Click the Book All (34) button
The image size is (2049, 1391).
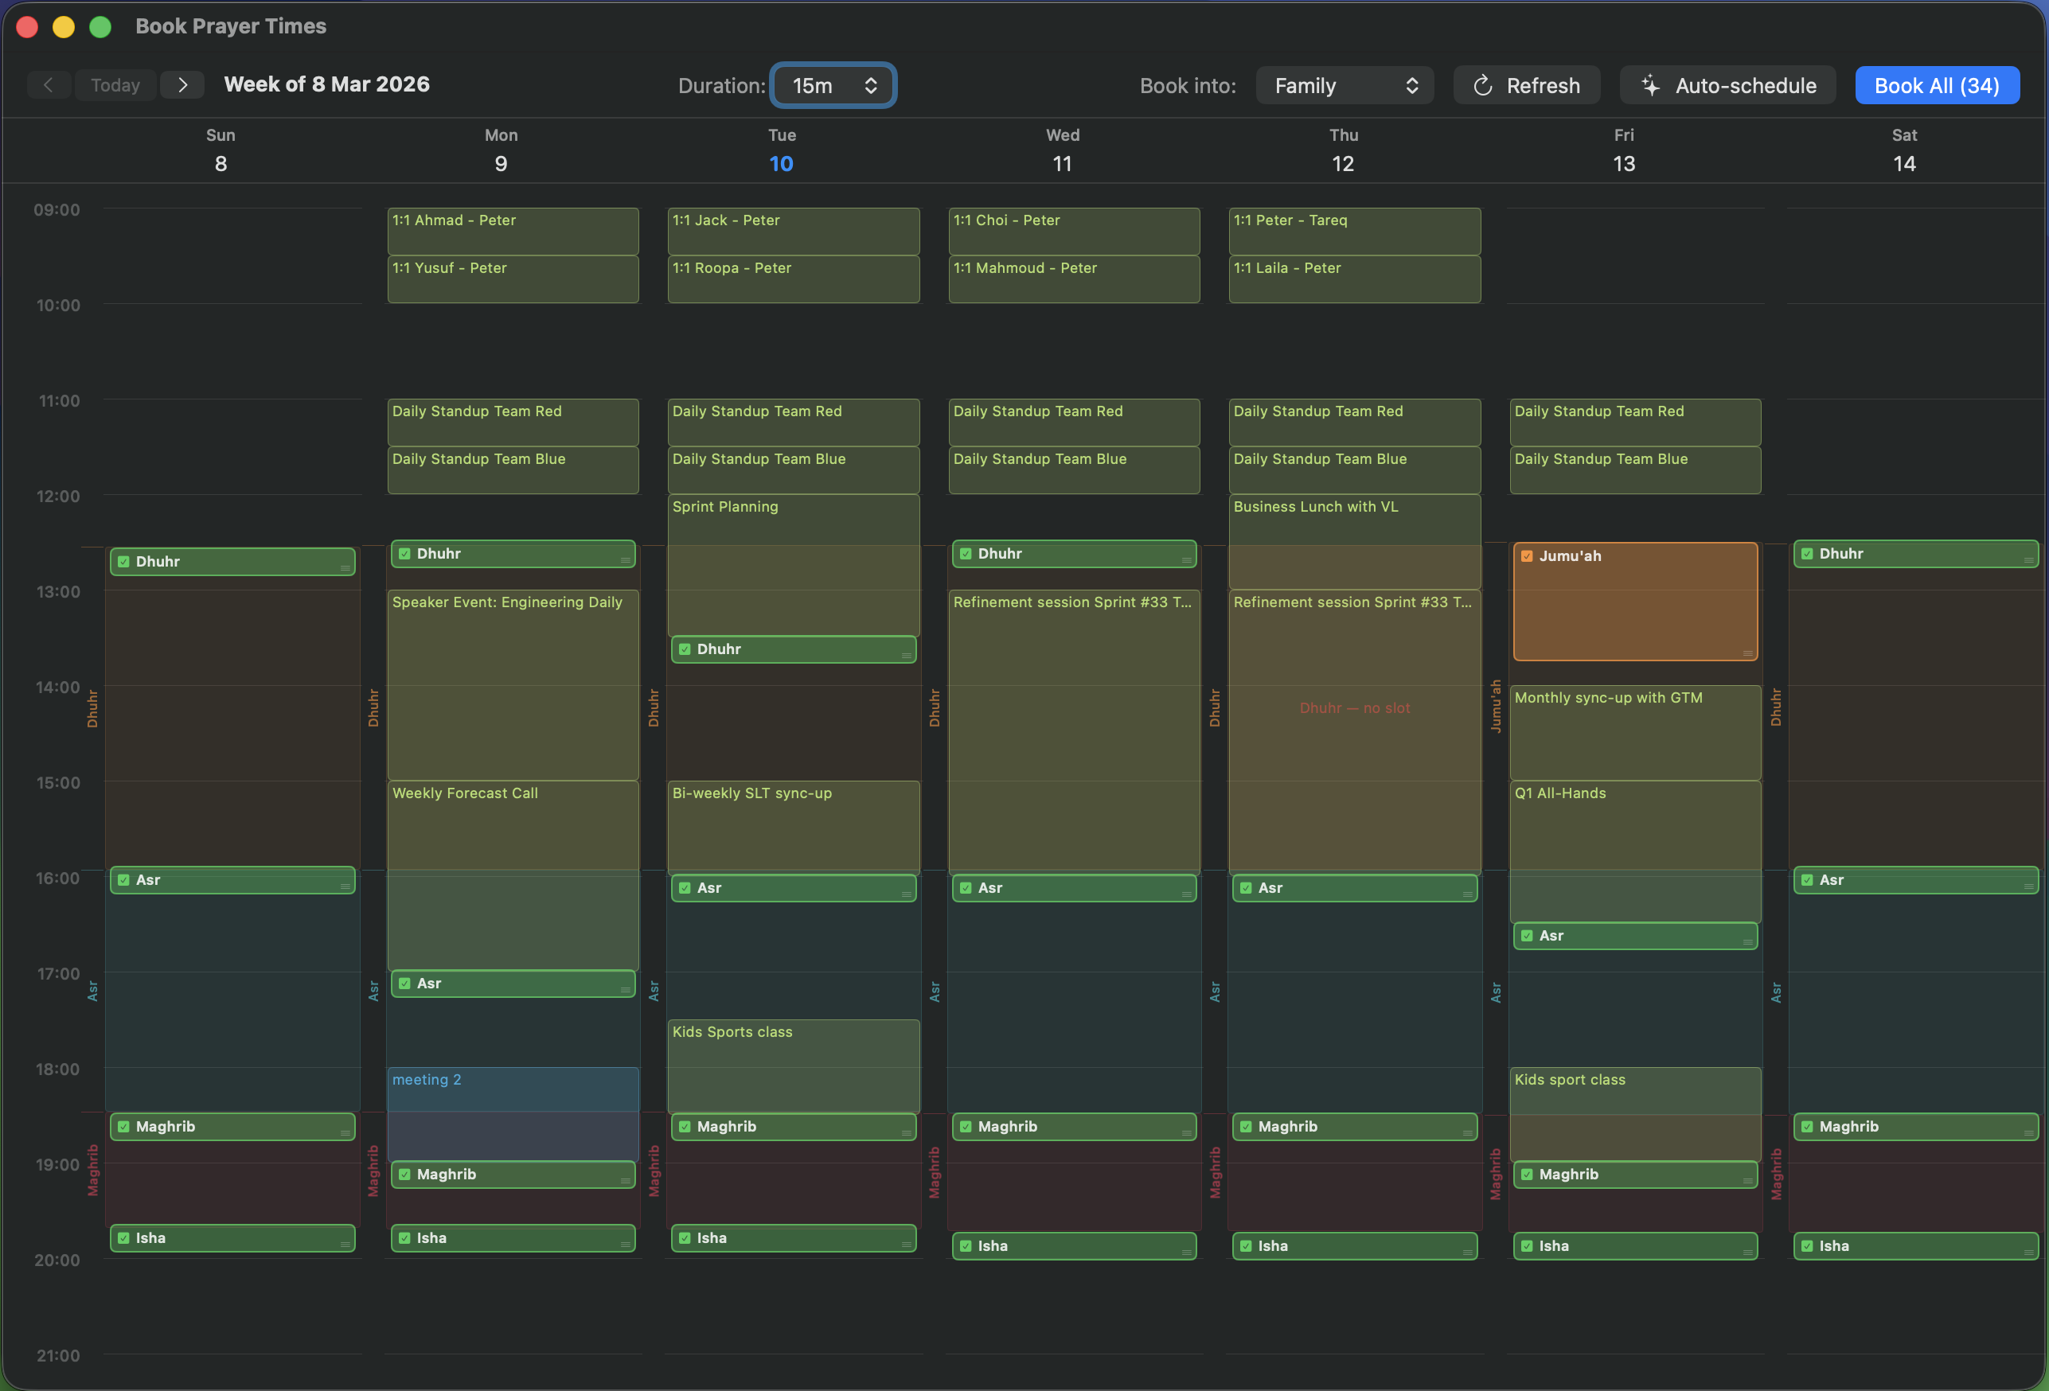click(1936, 84)
